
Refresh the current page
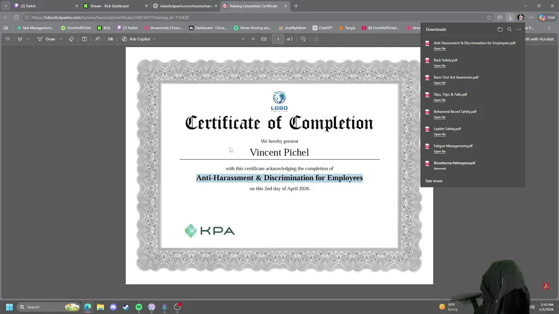point(16,17)
